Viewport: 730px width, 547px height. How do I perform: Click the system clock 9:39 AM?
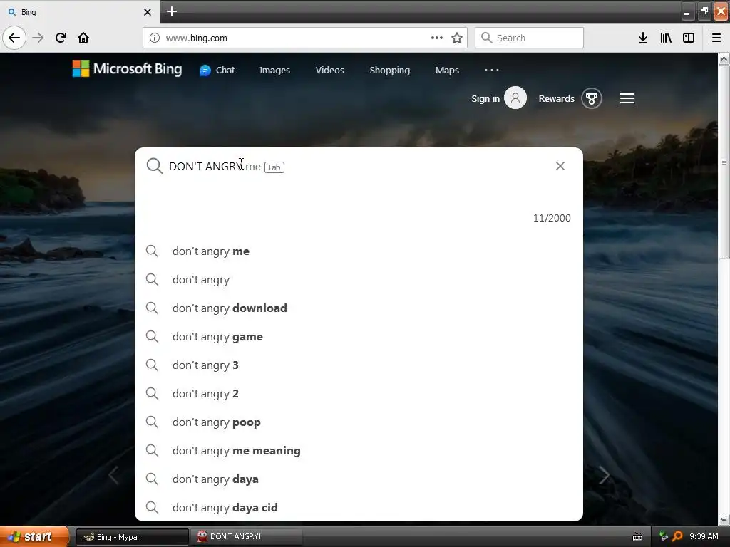704,536
